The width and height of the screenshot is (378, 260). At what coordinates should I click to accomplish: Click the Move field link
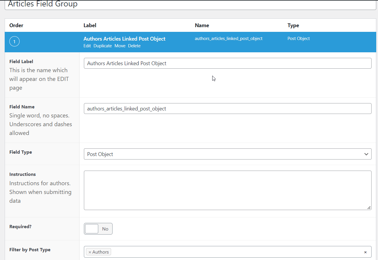tap(120, 46)
